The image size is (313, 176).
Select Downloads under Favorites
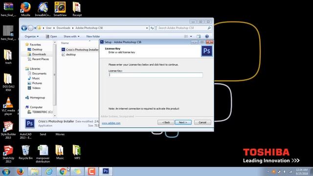[x=37, y=54]
